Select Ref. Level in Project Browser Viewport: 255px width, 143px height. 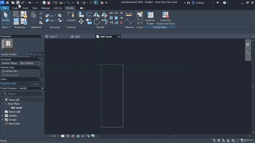click(x=16, y=108)
